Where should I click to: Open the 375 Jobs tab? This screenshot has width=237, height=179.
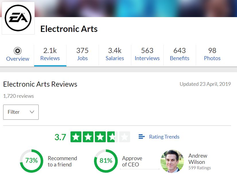click(x=82, y=54)
